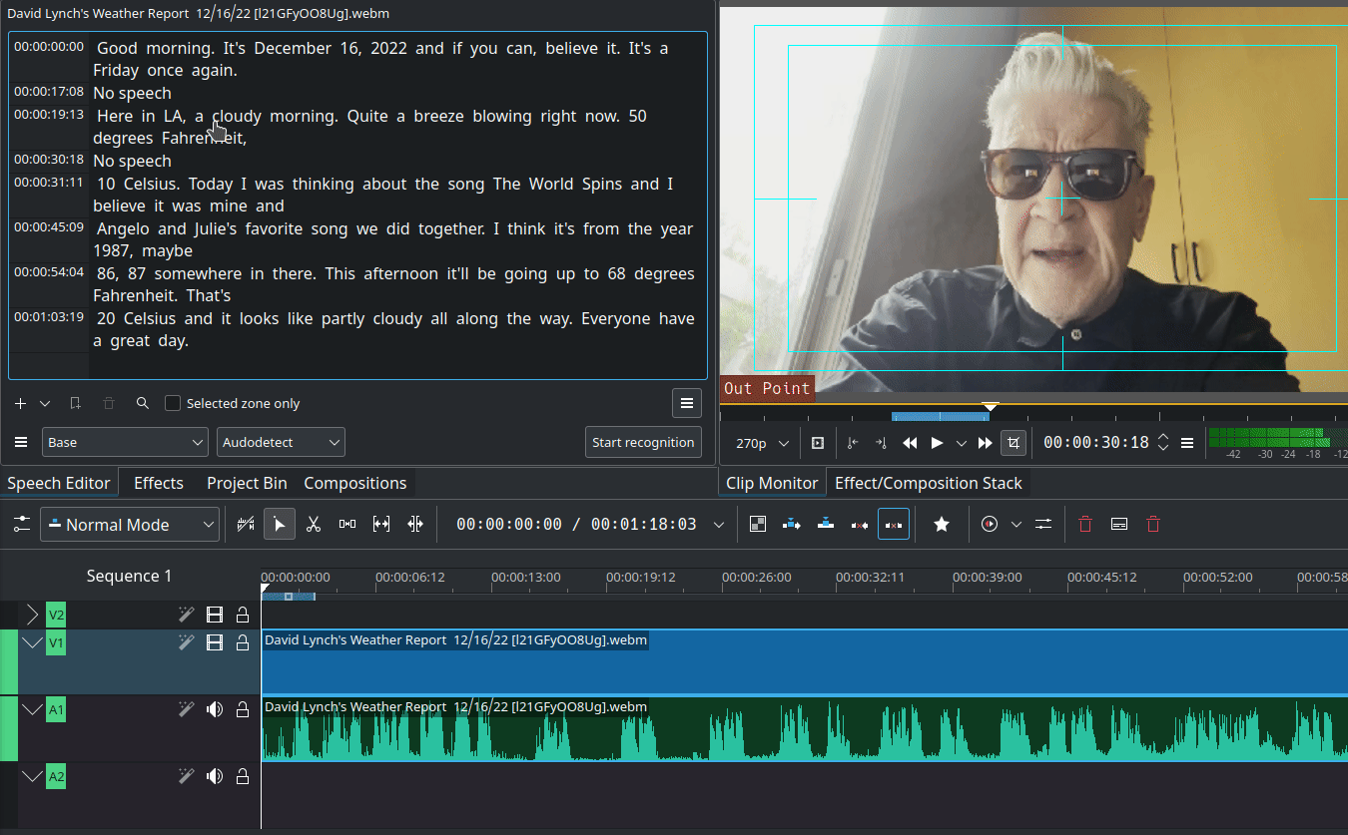Click the Start recognition button
The width and height of the screenshot is (1348, 835).
[643, 443]
